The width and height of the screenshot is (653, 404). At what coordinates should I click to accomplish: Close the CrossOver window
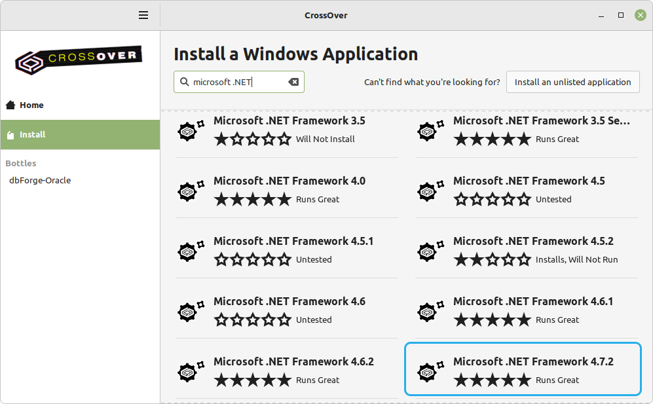point(641,15)
